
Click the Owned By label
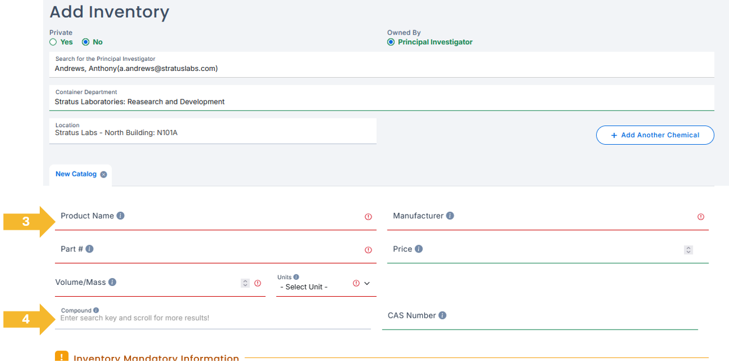(x=404, y=33)
